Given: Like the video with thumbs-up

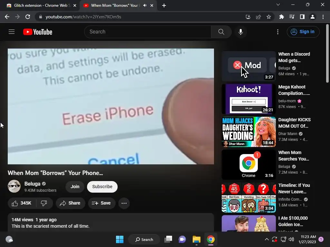Looking at the screenshot, I should tap(22, 203).
